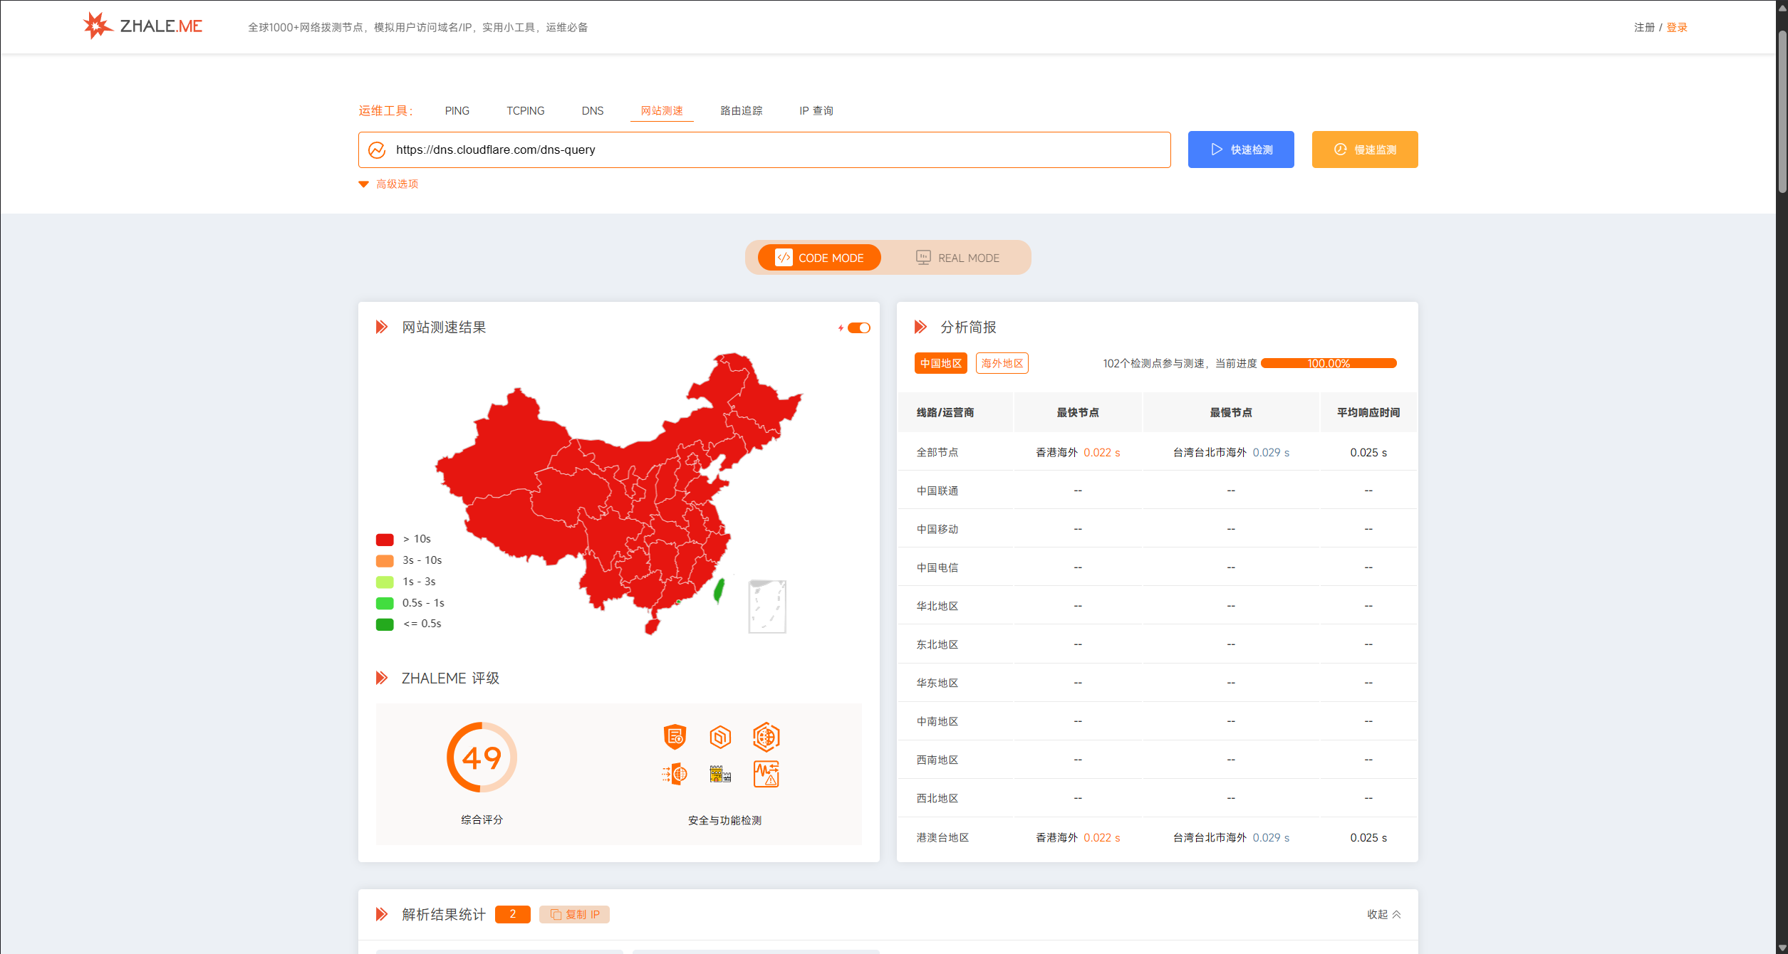The width and height of the screenshot is (1788, 954).
Task: Click the red >10s legend swatch
Action: (385, 540)
